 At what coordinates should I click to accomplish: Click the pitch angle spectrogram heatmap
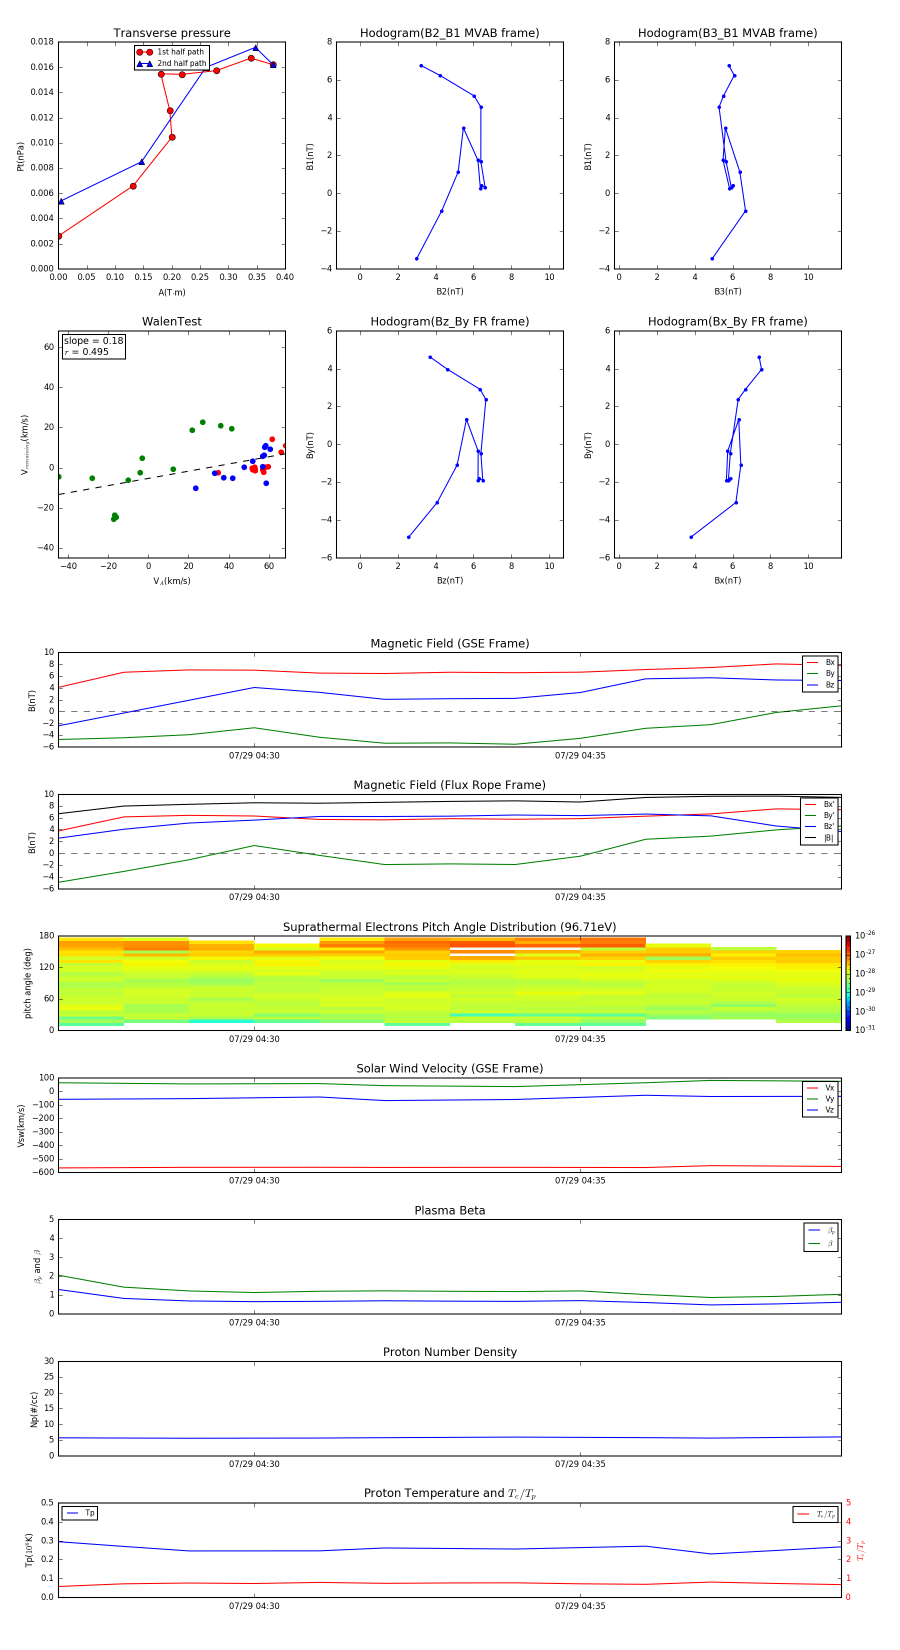(x=449, y=983)
